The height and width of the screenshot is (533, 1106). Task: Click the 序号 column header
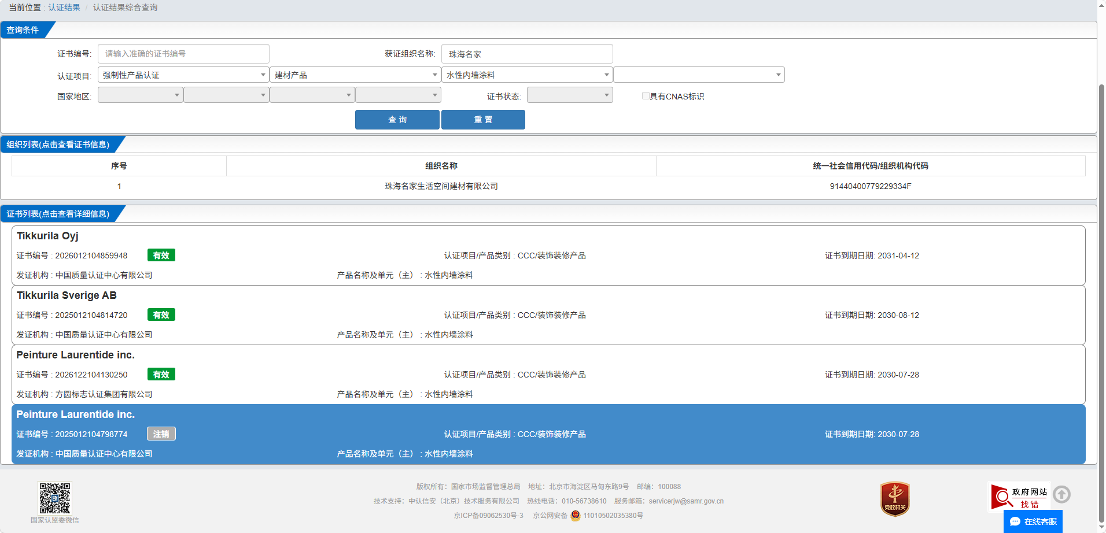click(x=119, y=166)
